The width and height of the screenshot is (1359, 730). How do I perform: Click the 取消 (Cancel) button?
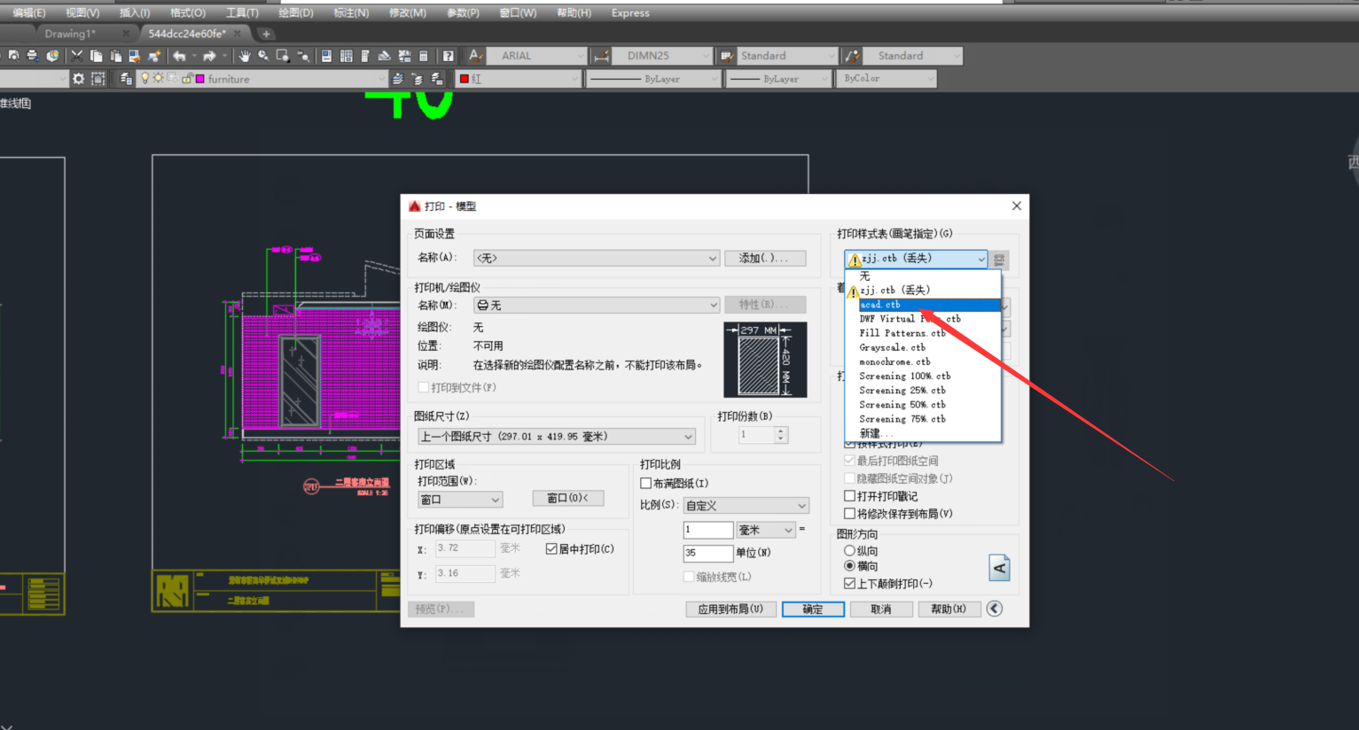coord(880,610)
